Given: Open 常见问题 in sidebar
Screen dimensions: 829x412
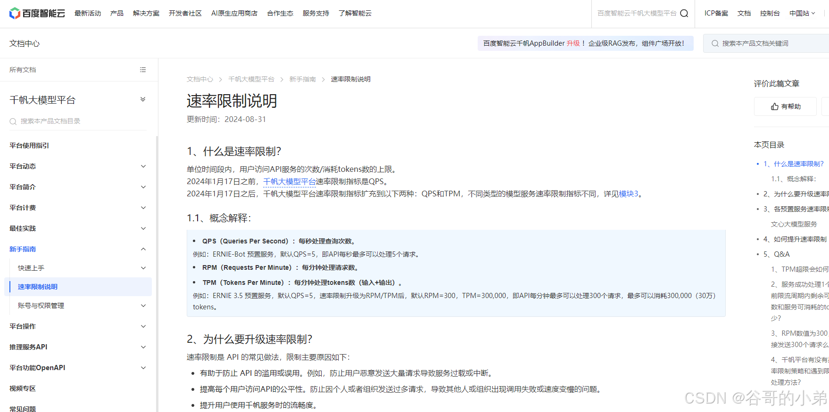Looking at the screenshot, I should [x=23, y=408].
